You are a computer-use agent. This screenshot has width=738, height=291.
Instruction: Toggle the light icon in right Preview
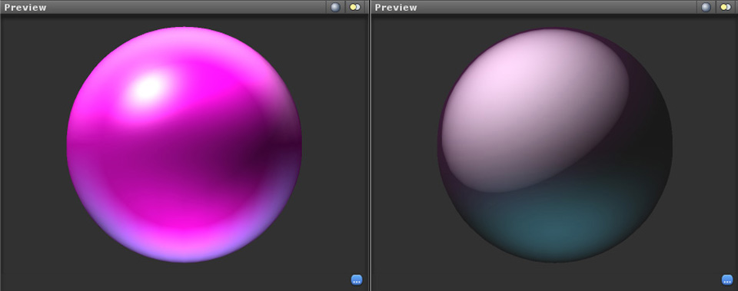(x=726, y=7)
